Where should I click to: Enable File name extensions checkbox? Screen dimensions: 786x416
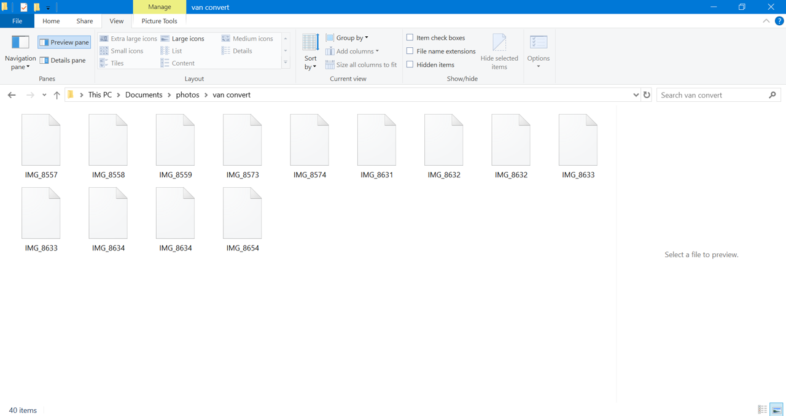point(410,51)
